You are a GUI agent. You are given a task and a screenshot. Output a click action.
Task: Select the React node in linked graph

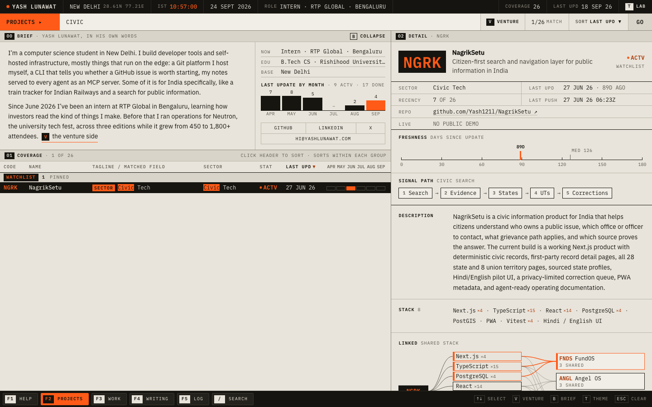tap(487, 386)
